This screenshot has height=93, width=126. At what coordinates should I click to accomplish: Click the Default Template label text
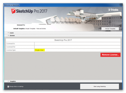point(19,29)
